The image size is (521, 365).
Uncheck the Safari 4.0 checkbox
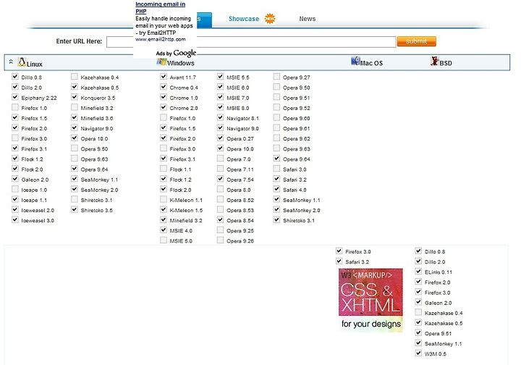point(276,189)
